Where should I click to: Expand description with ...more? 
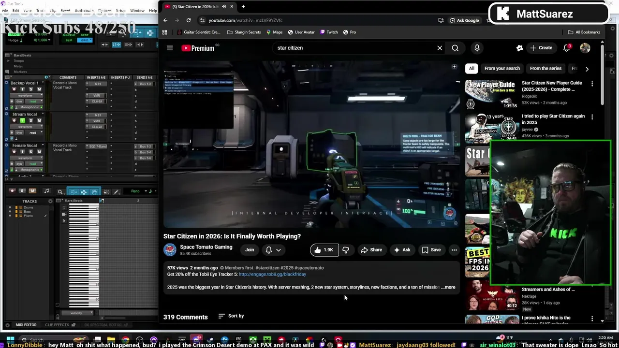click(x=448, y=287)
